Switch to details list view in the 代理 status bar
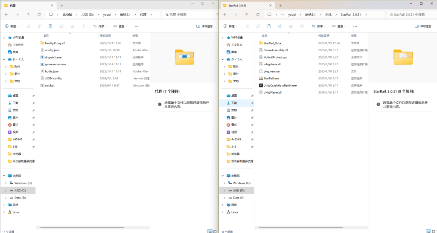437x233 pixels. point(209,231)
